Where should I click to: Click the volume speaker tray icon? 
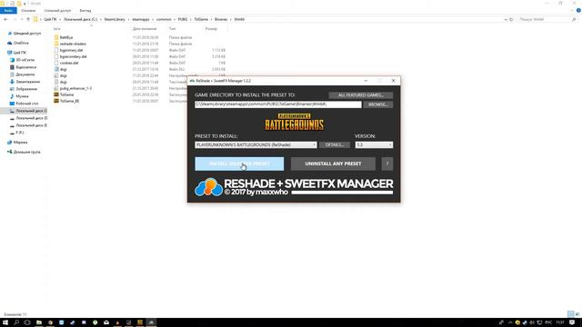(532, 322)
